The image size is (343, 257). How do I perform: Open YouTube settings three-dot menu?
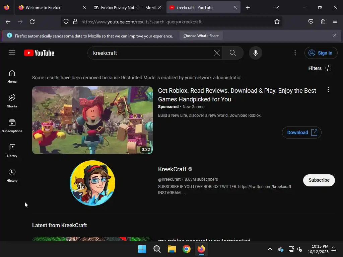(x=295, y=53)
